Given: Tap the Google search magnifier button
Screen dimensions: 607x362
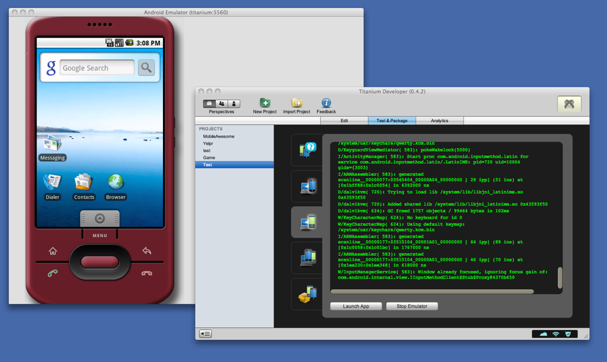Looking at the screenshot, I should (146, 68).
